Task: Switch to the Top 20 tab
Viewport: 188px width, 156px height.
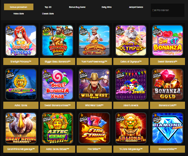Action: click(x=48, y=7)
